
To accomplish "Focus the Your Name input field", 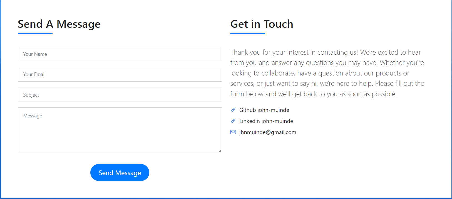I will coord(120,54).
